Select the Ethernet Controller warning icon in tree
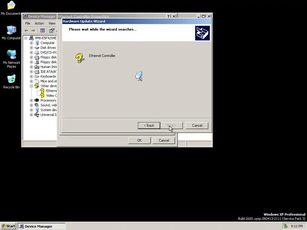Viewport: 307px width, 230px height. tap(43, 91)
